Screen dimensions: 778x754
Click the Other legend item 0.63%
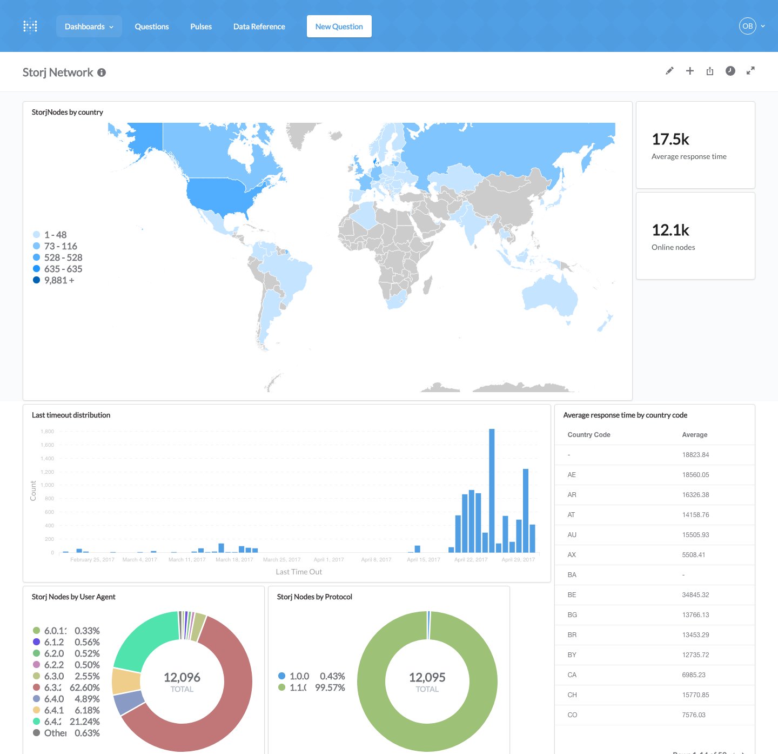pyautogui.click(x=66, y=733)
